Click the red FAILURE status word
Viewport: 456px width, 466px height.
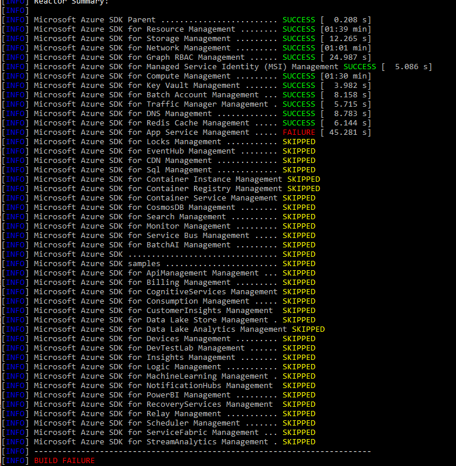pyautogui.click(x=299, y=132)
